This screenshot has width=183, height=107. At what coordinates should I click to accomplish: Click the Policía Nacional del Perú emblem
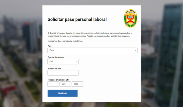pos(131,18)
